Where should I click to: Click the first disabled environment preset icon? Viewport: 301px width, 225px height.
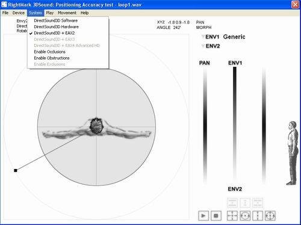pyautogui.click(x=232, y=203)
